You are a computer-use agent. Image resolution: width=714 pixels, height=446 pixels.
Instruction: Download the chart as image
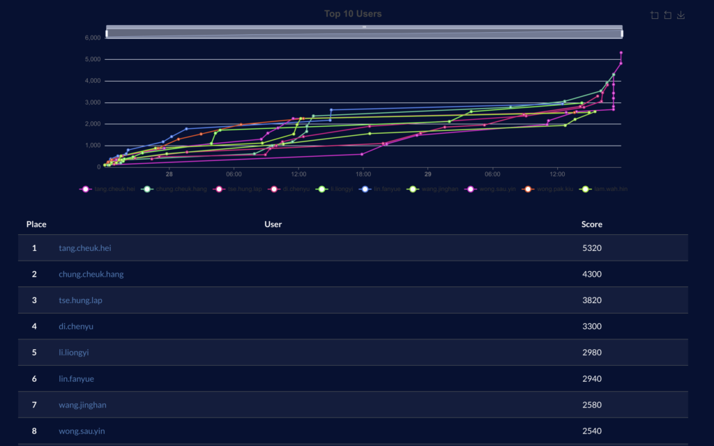coord(681,15)
